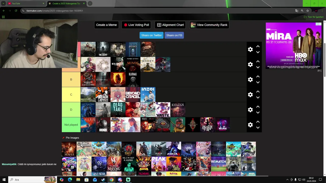Open the apps grid in bookmarks bar
The image size is (326, 183).
click(3, 17)
